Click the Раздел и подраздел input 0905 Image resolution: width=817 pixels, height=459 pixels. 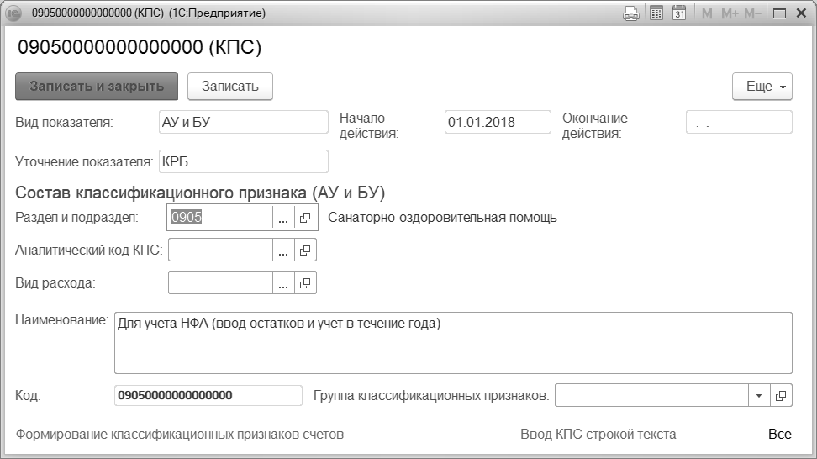(220, 217)
